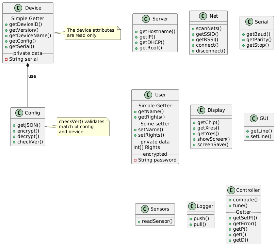Click the green dot before readSensor()
This screenshot has height=246, width=276.
pyautogui.click(x=139, y=222)
